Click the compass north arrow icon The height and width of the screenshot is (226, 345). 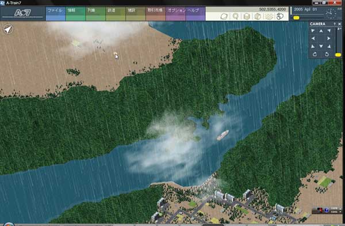click(8, 29)
